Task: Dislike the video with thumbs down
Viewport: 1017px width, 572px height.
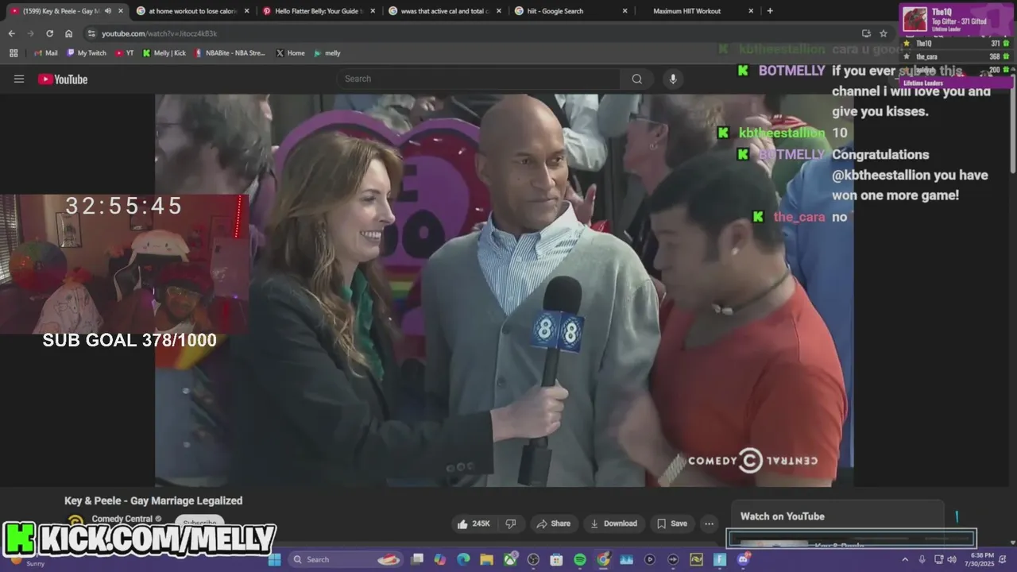Action: point(512,524)
